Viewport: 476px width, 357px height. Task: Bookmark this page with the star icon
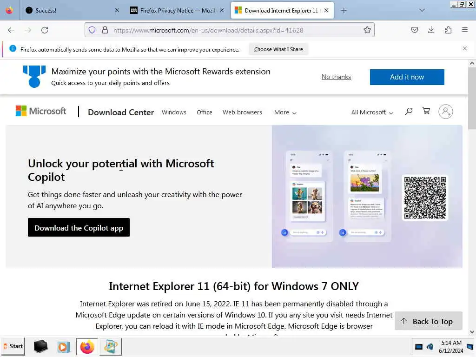[367, 30]
